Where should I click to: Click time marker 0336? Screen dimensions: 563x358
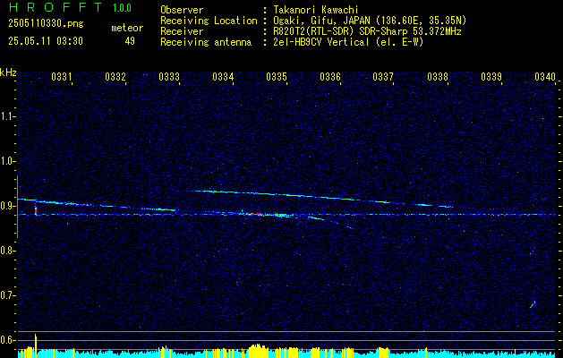coord(330,76)
